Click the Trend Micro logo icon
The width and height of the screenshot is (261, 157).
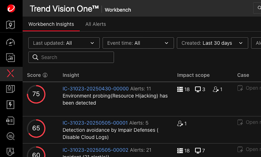pos(11,8)
